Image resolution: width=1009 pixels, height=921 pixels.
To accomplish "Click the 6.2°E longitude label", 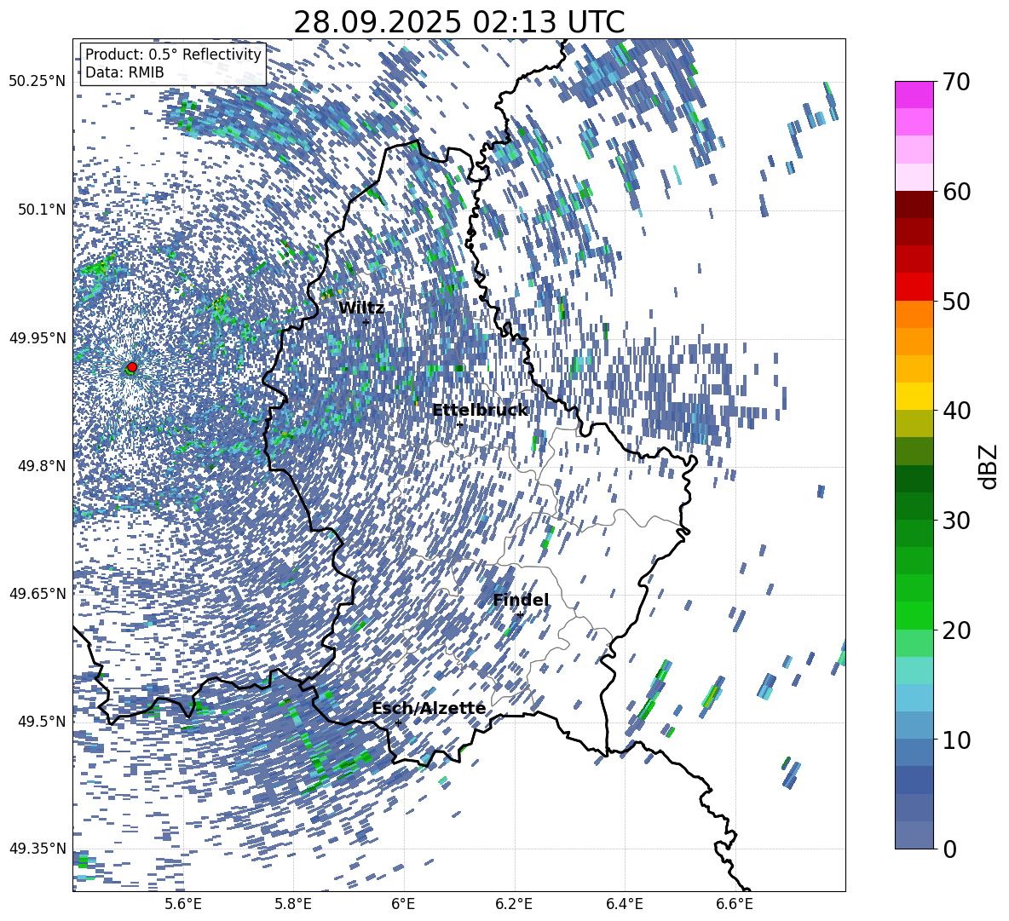I will [x=514, y=904].
